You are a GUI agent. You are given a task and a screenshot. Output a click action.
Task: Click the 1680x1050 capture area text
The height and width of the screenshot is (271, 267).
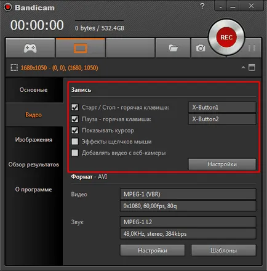(x=59, y=68)
